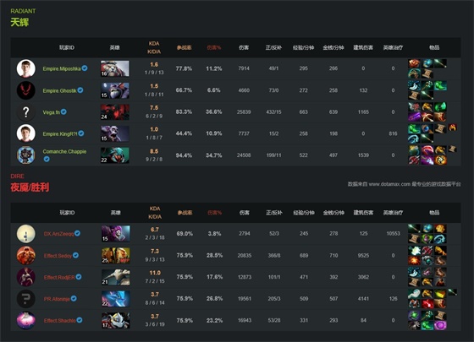Open the Effect.RodjER player profile link
The image size is (474, 342).
(59, 277)
